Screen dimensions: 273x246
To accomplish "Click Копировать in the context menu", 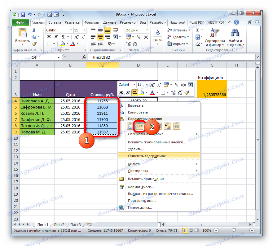I will click(159, 112).
